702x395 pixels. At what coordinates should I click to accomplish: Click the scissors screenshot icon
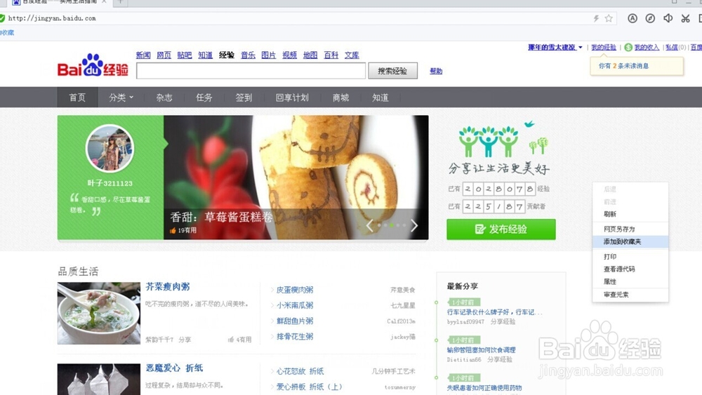coord(685,18)
